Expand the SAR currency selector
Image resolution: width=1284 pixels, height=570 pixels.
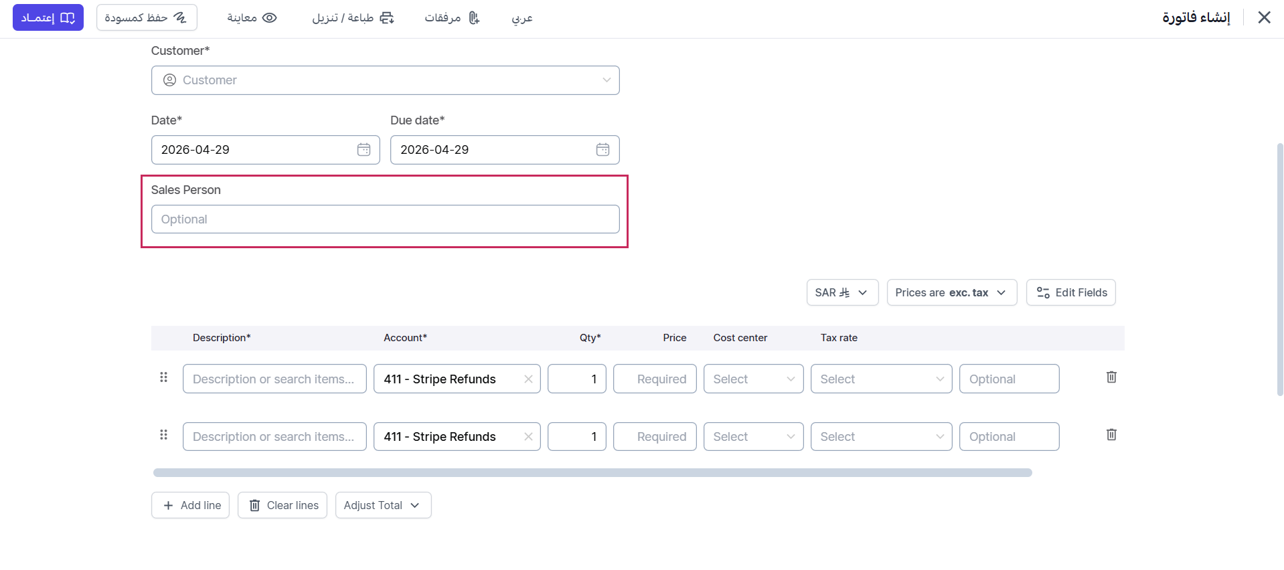tap(841, 292)
